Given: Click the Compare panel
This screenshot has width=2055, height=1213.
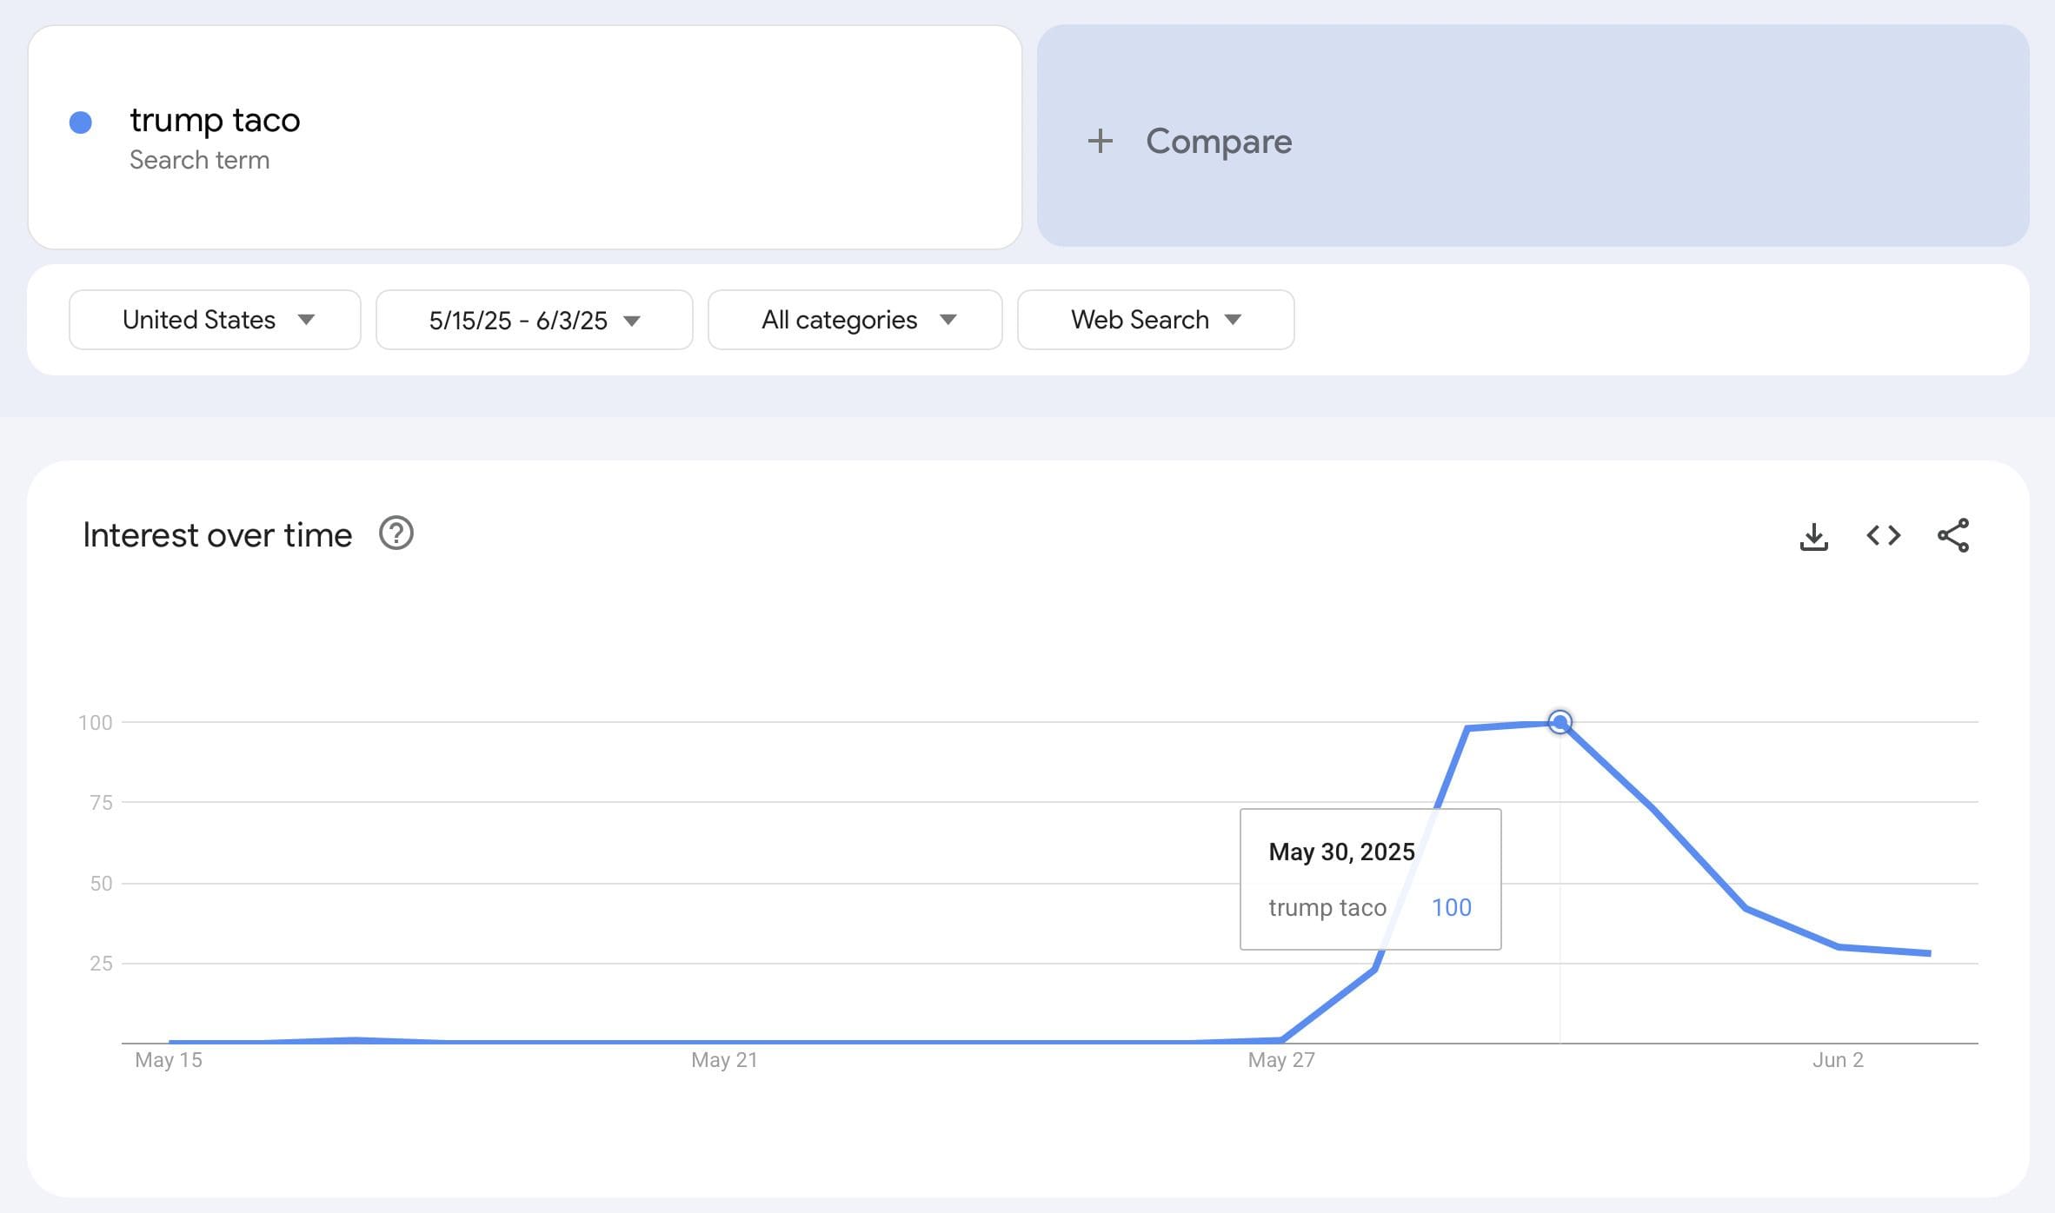Looking at the screenshot, I should click(x=1532, y=136).
